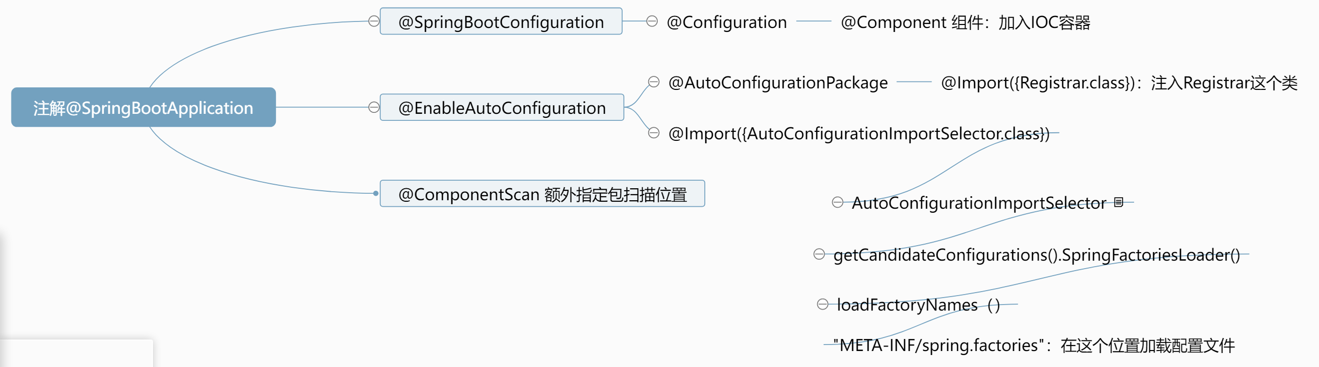The width and height of the screenshot is (1319, 367).
Task: Select the @AutoConfigurationPackage subtopic text
Action: [778, 83]
